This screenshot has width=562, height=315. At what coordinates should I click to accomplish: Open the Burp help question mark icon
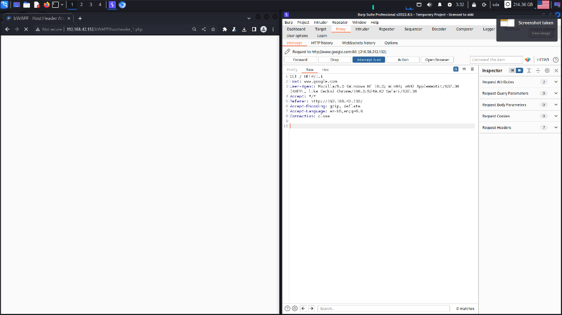coord(555,60)
